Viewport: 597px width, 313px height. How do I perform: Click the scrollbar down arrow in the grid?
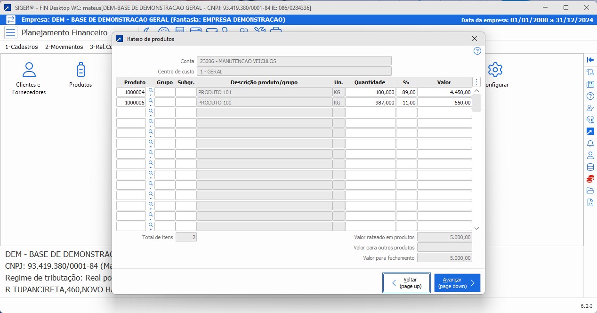tap(476, 228)
